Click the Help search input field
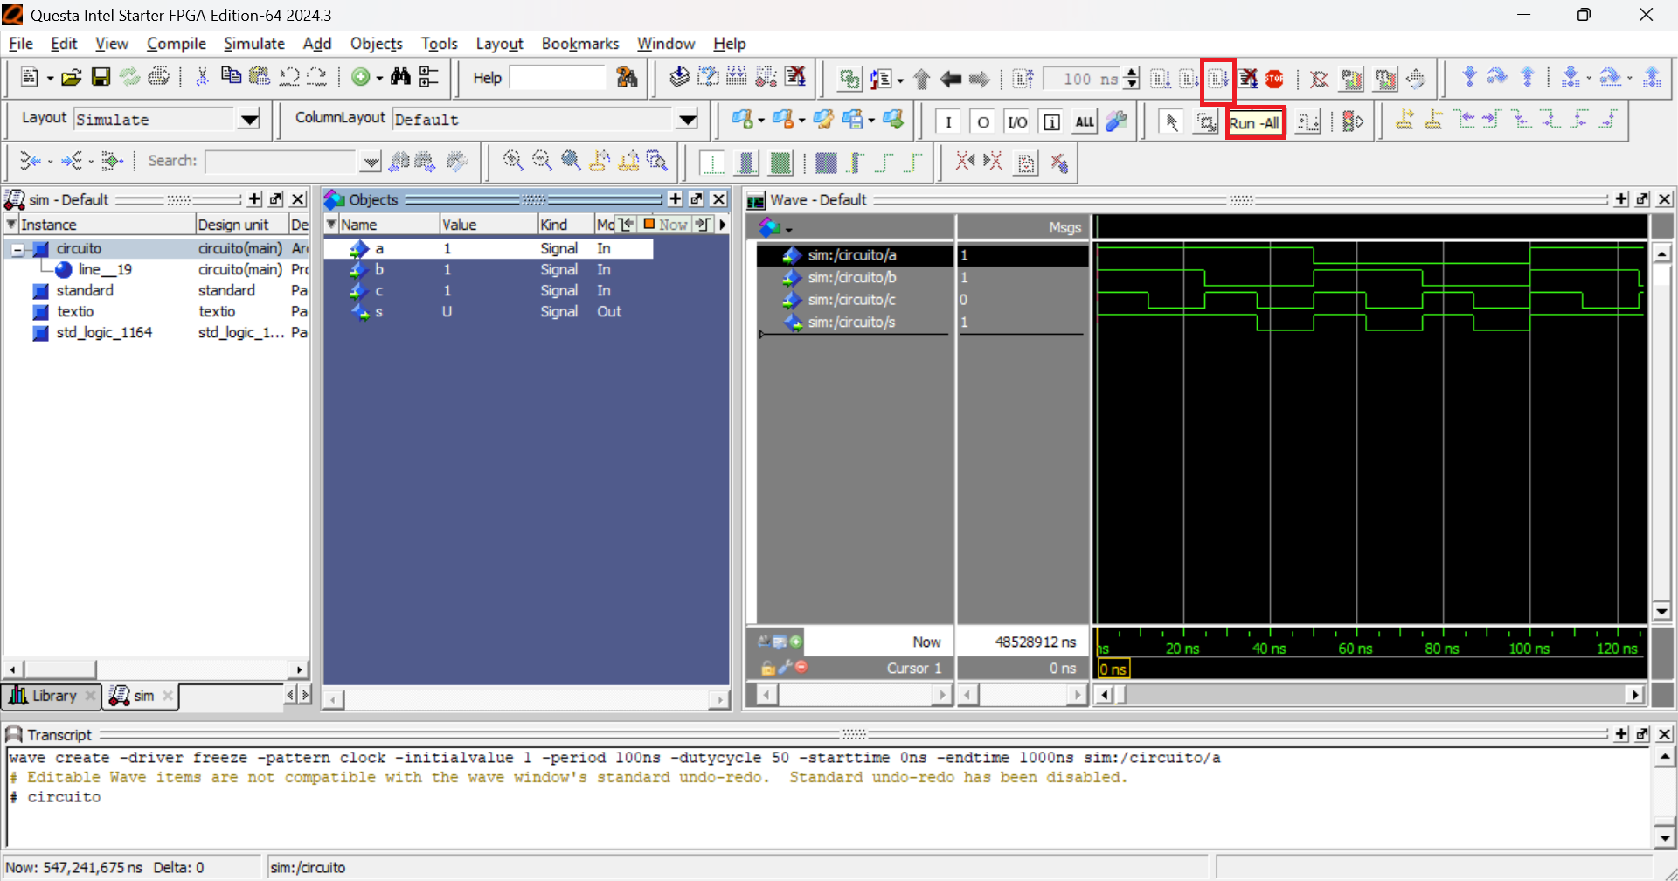The height and width of the screenshot is (881, 1678). [x=557, y=78]
